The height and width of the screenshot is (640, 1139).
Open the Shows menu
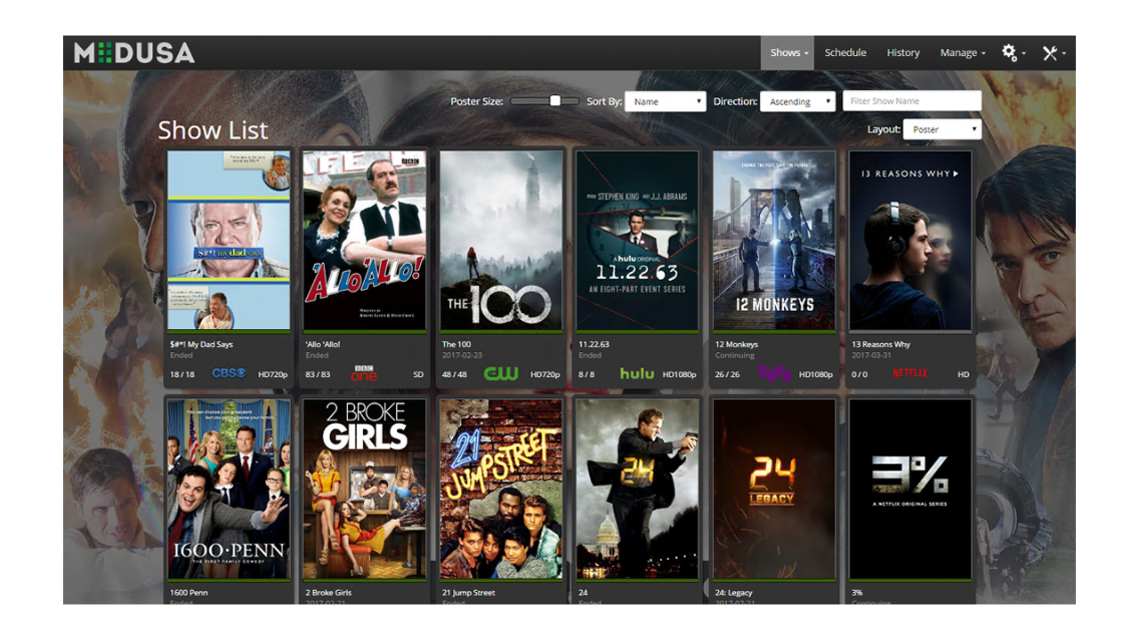(788, 53)
